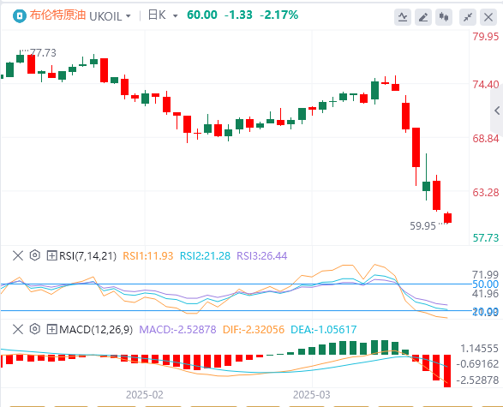Open MACD indicator settings hexagon icon

click(34, 329)
